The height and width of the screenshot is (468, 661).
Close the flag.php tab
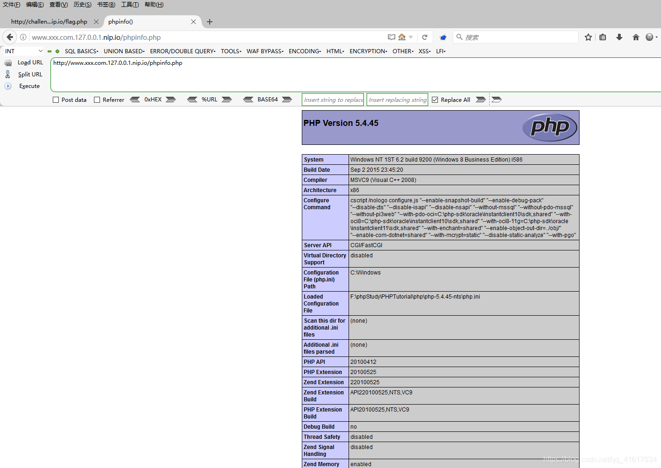[96, 22]
